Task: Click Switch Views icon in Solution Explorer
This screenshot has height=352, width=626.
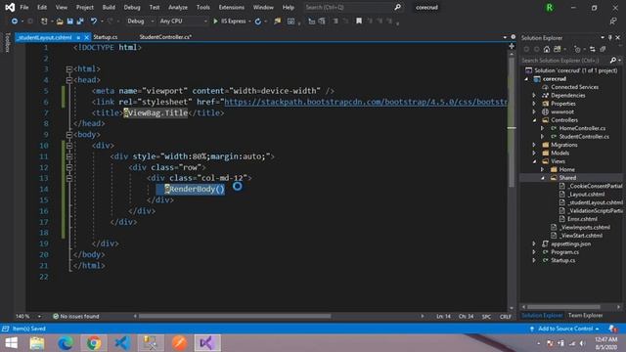Action: click(558, 49)
